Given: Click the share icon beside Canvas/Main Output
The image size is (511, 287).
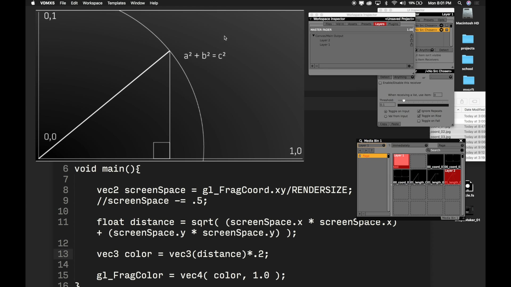Looking at the screenshot, I should click(411, 36).
